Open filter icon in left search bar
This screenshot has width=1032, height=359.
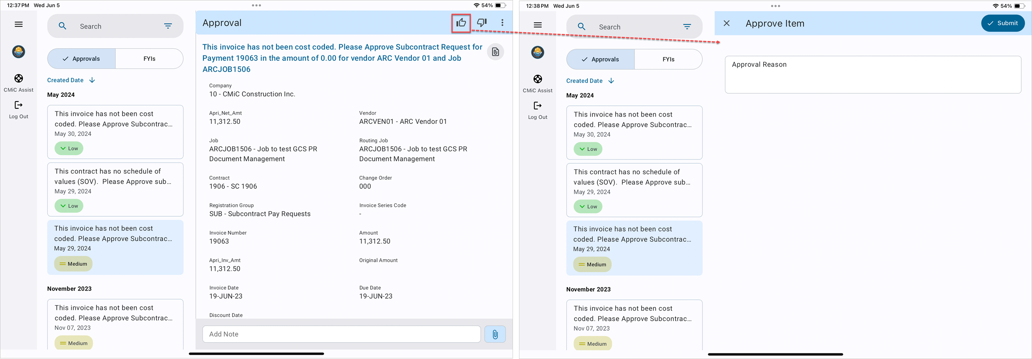tap(168, 26)
